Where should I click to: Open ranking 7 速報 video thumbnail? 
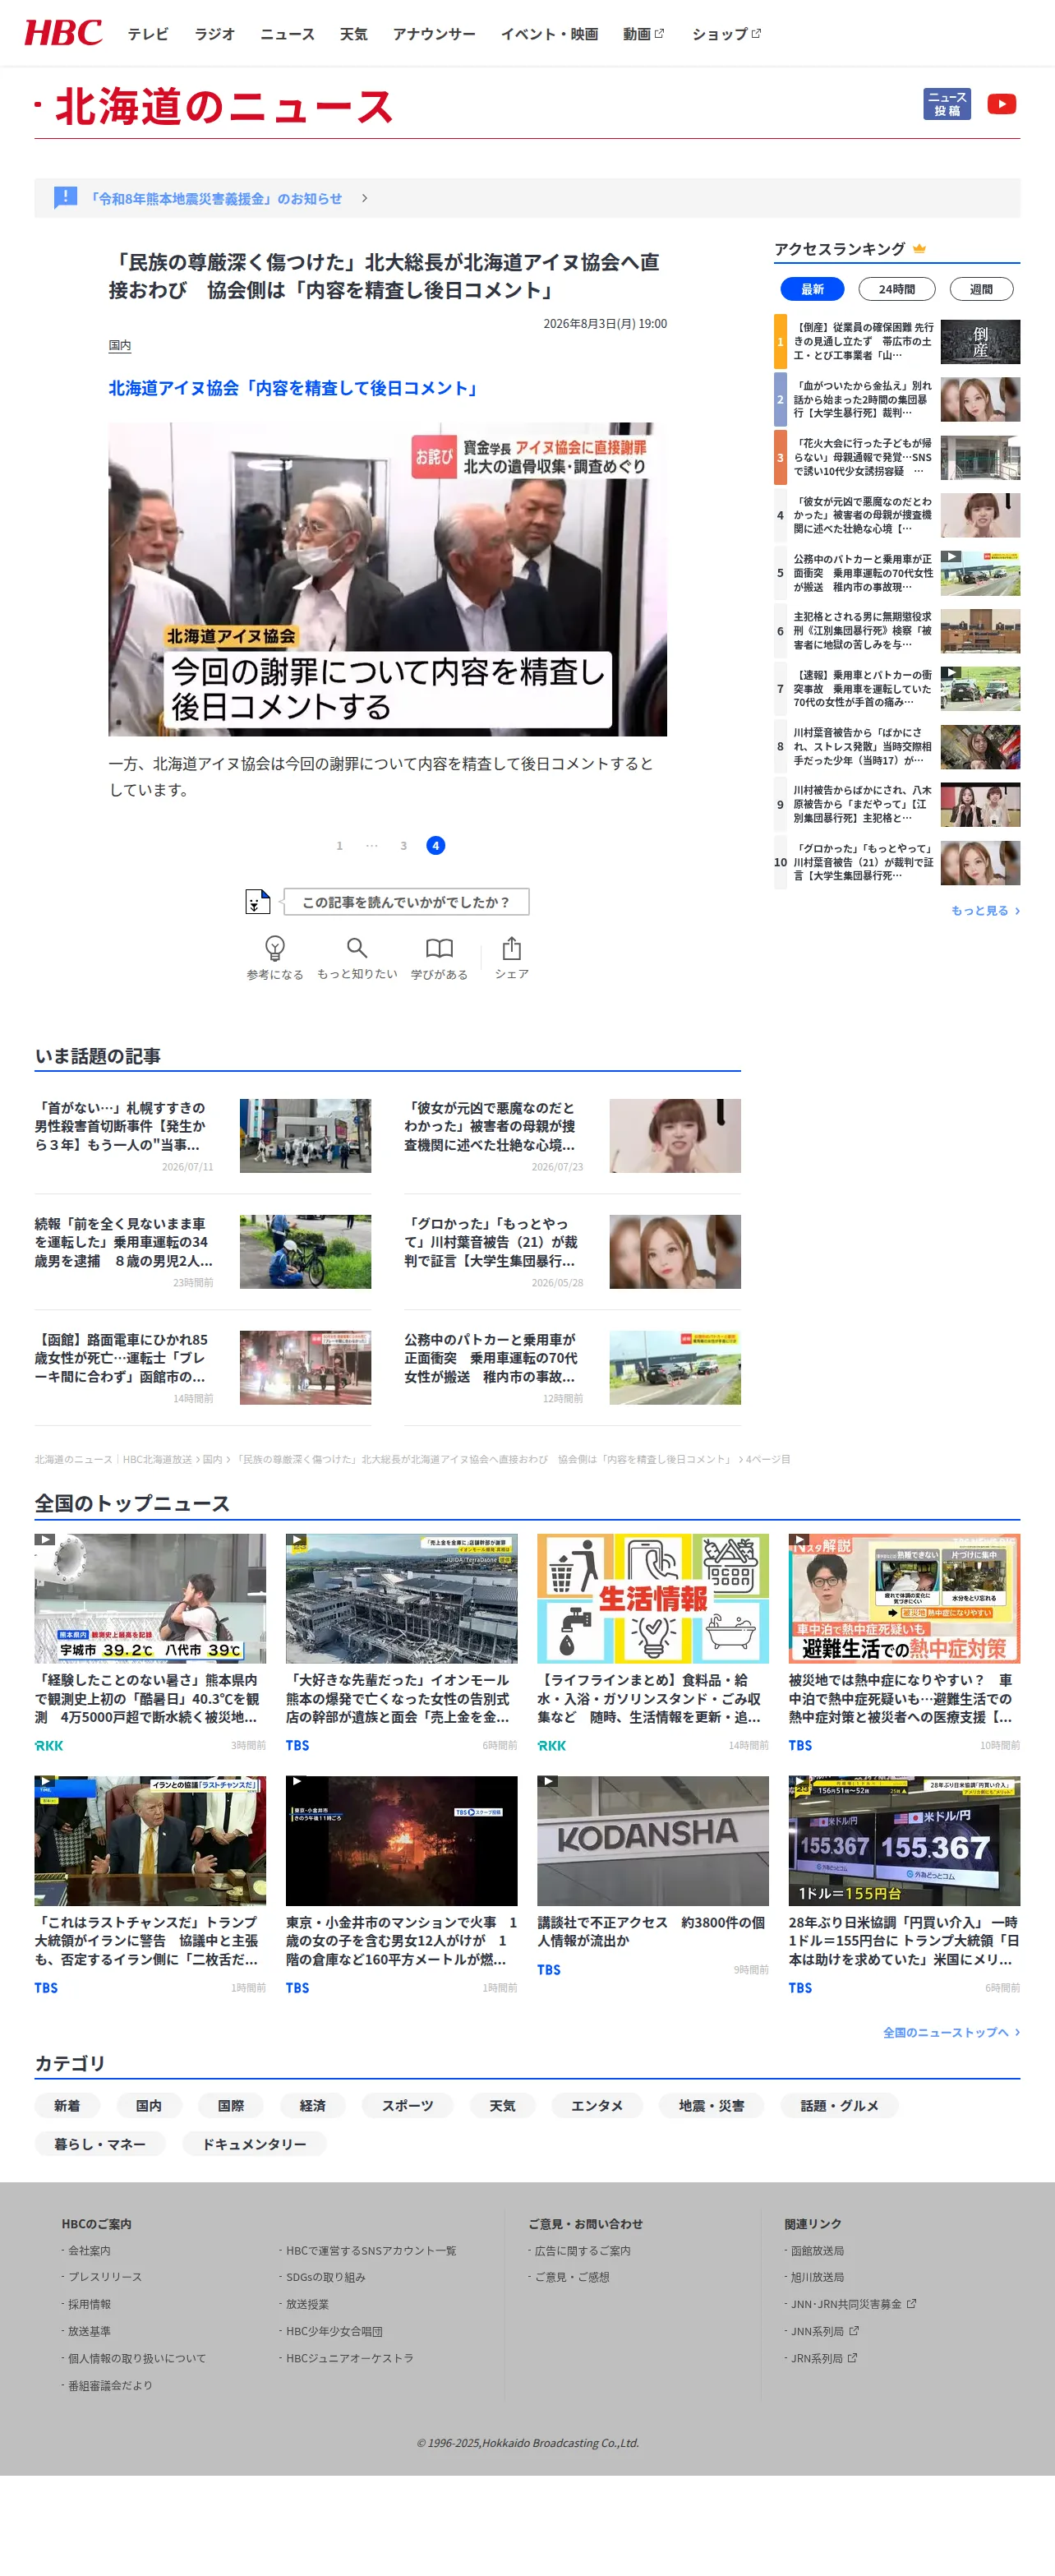[980, 689]
